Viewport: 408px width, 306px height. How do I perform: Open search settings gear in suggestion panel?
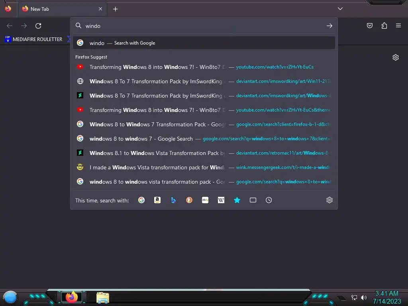point(330,200)
